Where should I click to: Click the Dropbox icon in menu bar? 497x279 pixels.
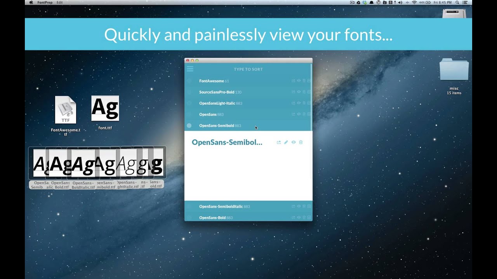[364, 2]
